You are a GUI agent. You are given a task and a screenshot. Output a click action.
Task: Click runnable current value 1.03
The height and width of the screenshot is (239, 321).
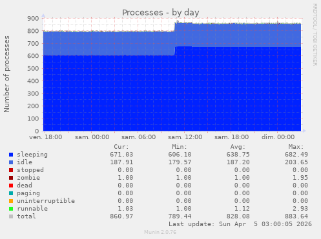pyautogui.click(x=125, y=209)
